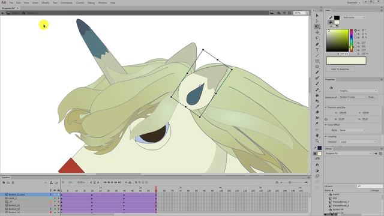The width and height of the screenshot is (384, 216).
Task: Select the Pen tool
Action: 317,44
